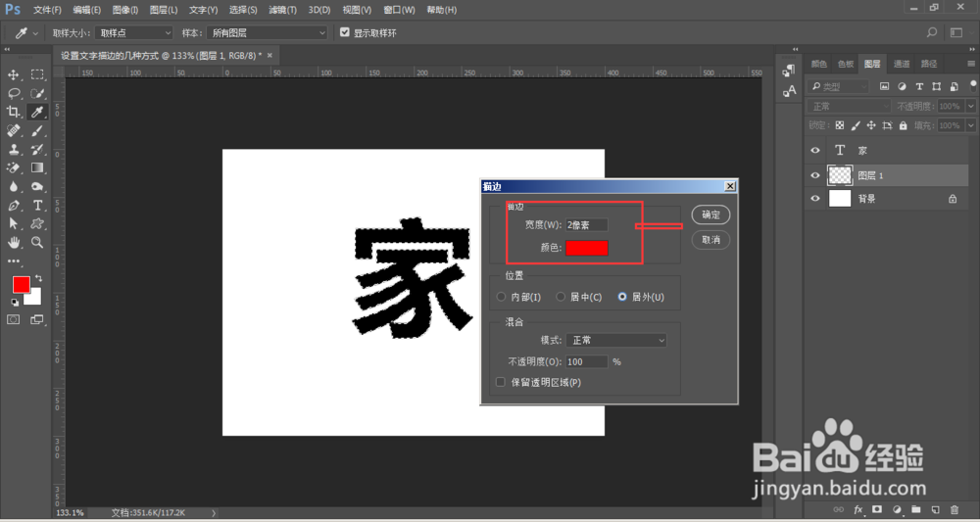Change screen mode from the toolbox
The height and width of the screenshot is (522, 980).
tap(37, 319)
